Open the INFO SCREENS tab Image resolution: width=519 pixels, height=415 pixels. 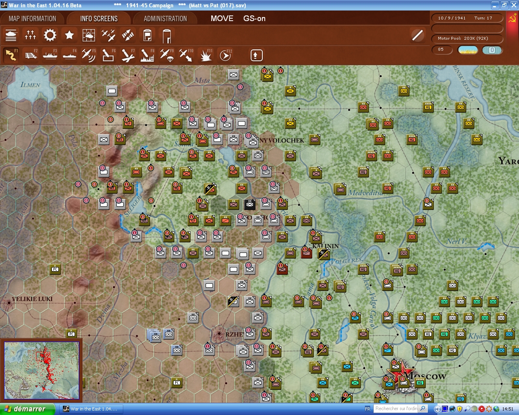pos(99,19)
